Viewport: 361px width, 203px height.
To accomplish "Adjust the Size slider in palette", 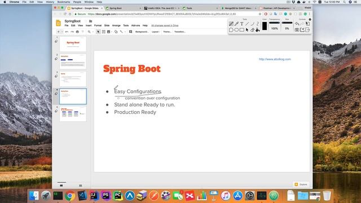I will coord(287,23).
